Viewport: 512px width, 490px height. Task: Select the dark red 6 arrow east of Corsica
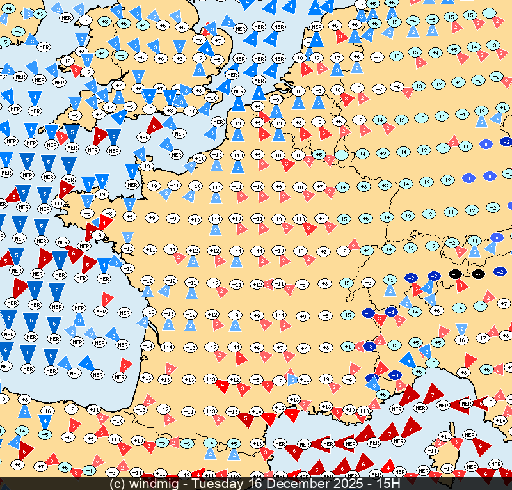coord(480,447)
